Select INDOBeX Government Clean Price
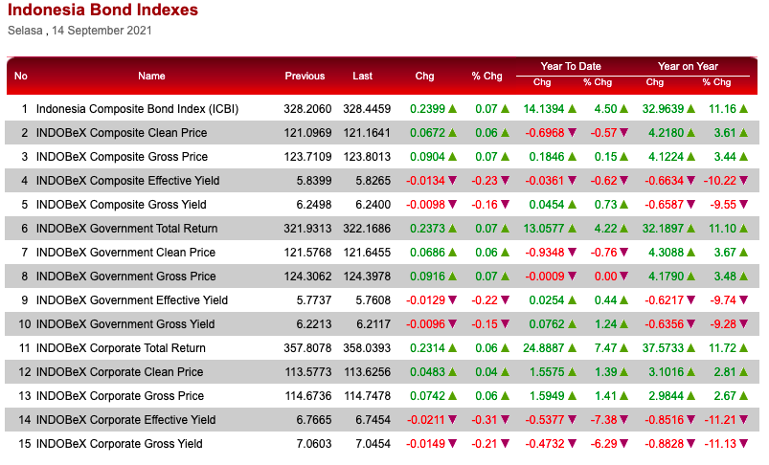Screen dimensions: 769x465 [125, 253]
